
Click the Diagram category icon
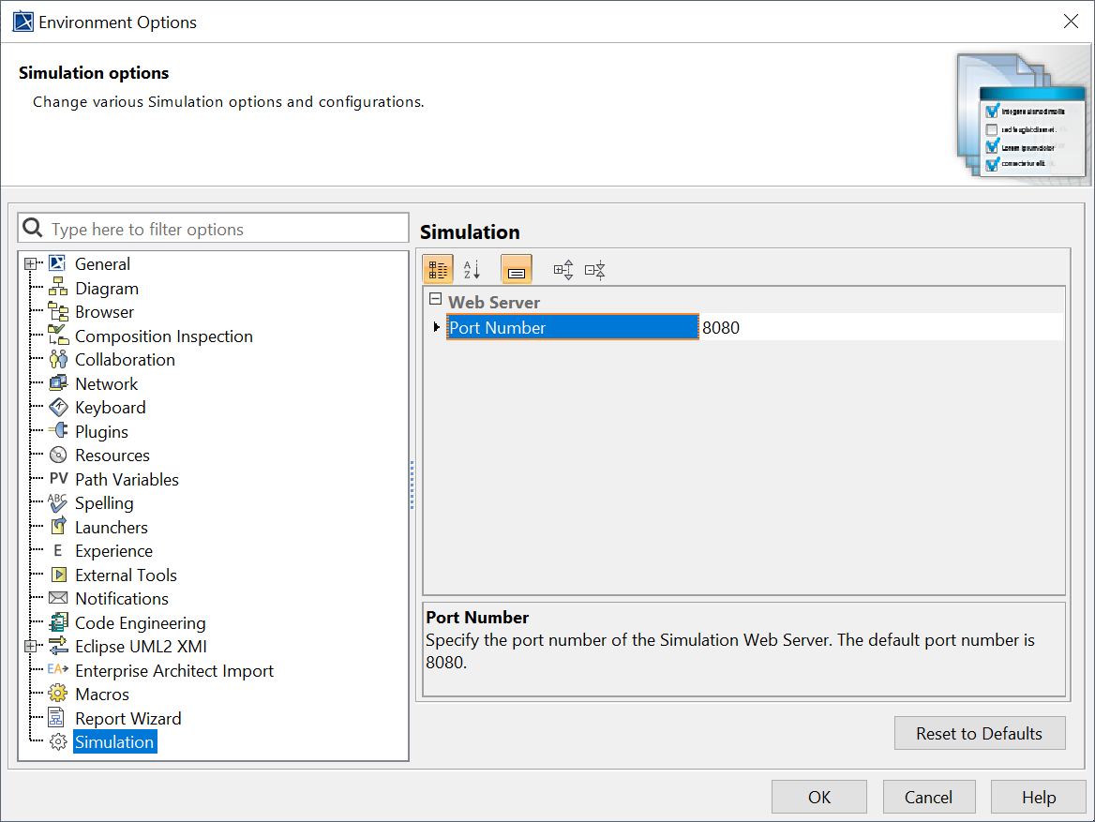[58, 288]
